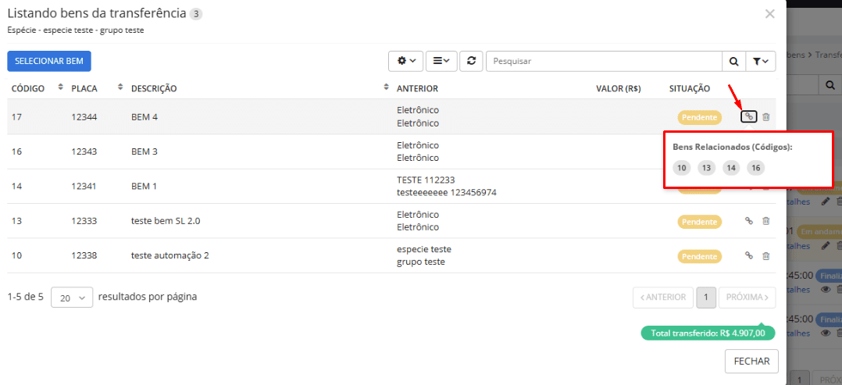Click the FECHAR button
The image size is (842, 385).
[x=751, y=361]
